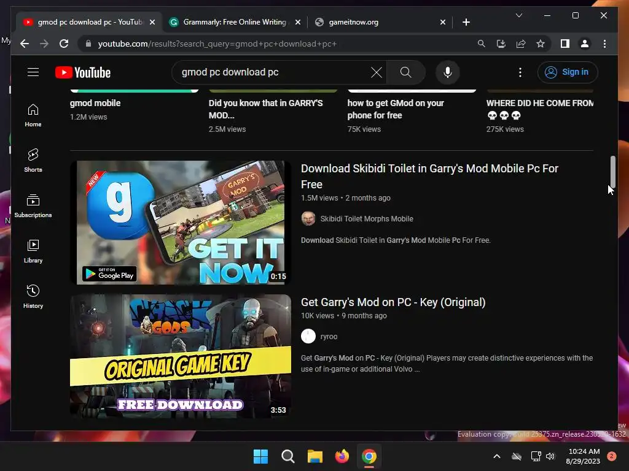Open the Windows Start menu
The width and height of the screenshot is (629, 471).
tap(260, 456)
